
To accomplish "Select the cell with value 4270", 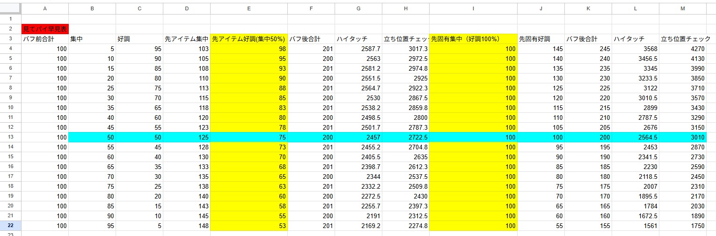I will (x=683, y=49).
